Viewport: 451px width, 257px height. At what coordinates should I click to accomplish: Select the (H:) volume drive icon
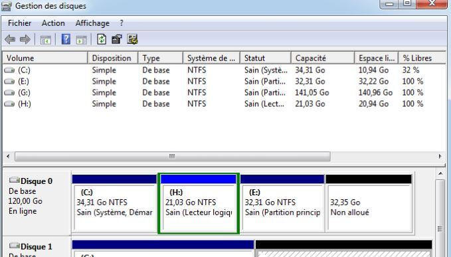(x=9, y=104)
